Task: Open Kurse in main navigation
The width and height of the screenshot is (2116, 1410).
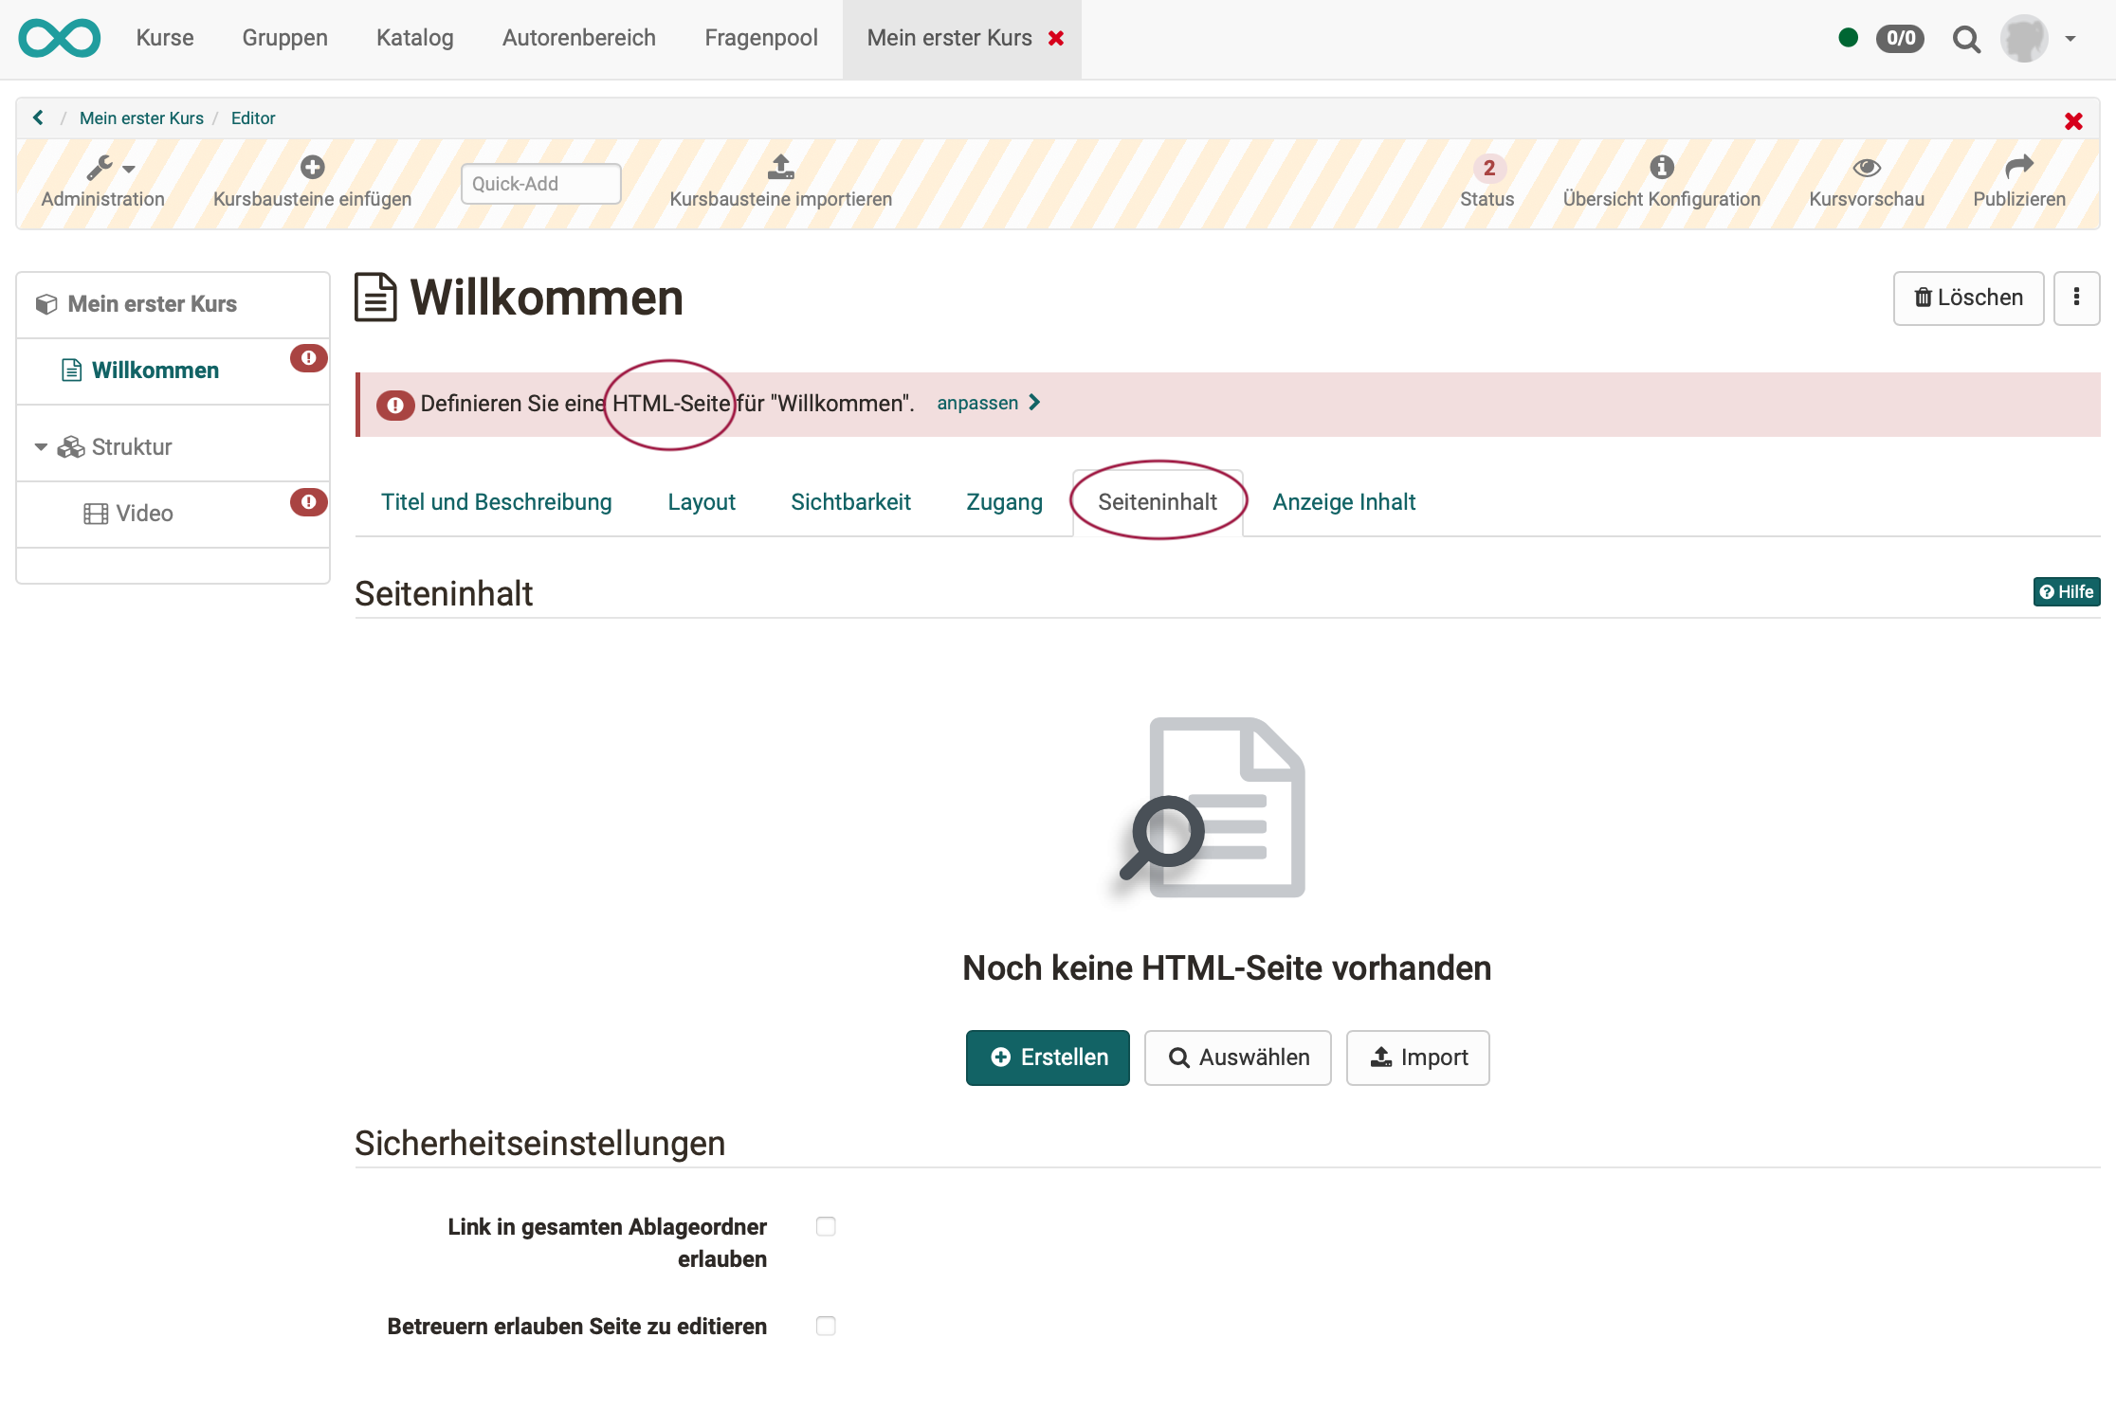Action: 165,38
